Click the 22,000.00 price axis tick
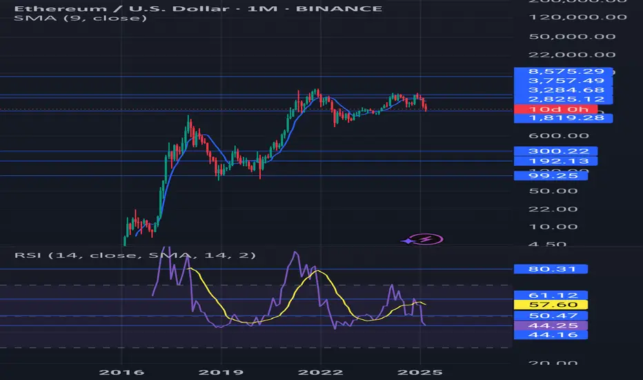Viewport: 643px width, 380px height. 573,55
